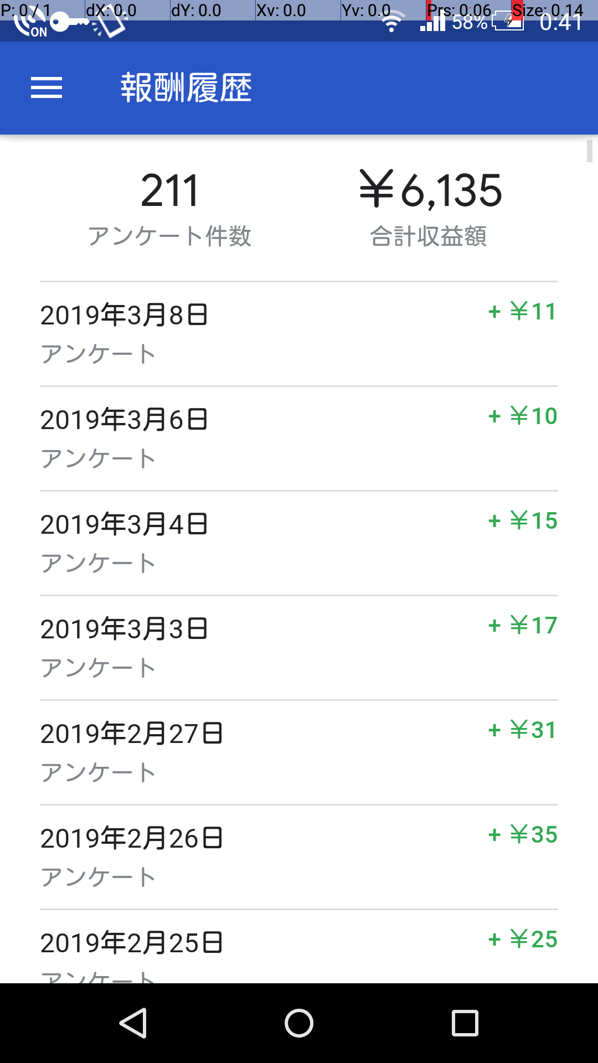
Task: Open the 2019年3月6日 reward entry
Action: point(299,438)
